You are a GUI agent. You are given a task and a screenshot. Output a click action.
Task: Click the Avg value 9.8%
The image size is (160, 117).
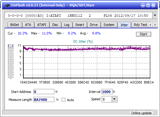click(96, 33)
